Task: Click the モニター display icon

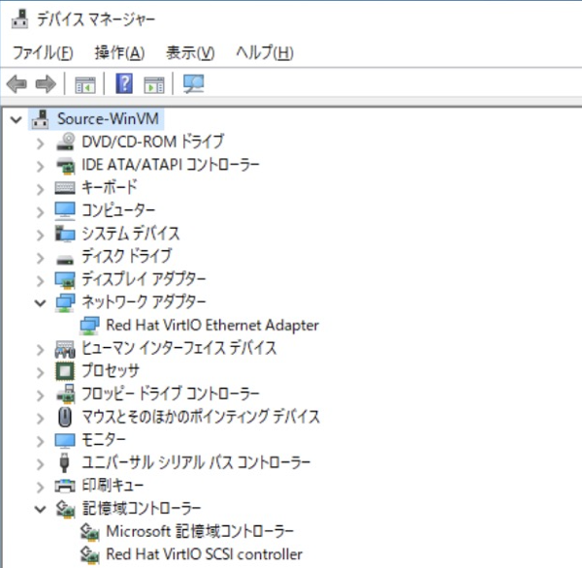Action: pos(65,440)
